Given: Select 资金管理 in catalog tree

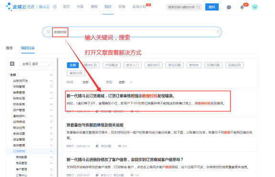Looking at the screenshot, I should tap(19, 139).
